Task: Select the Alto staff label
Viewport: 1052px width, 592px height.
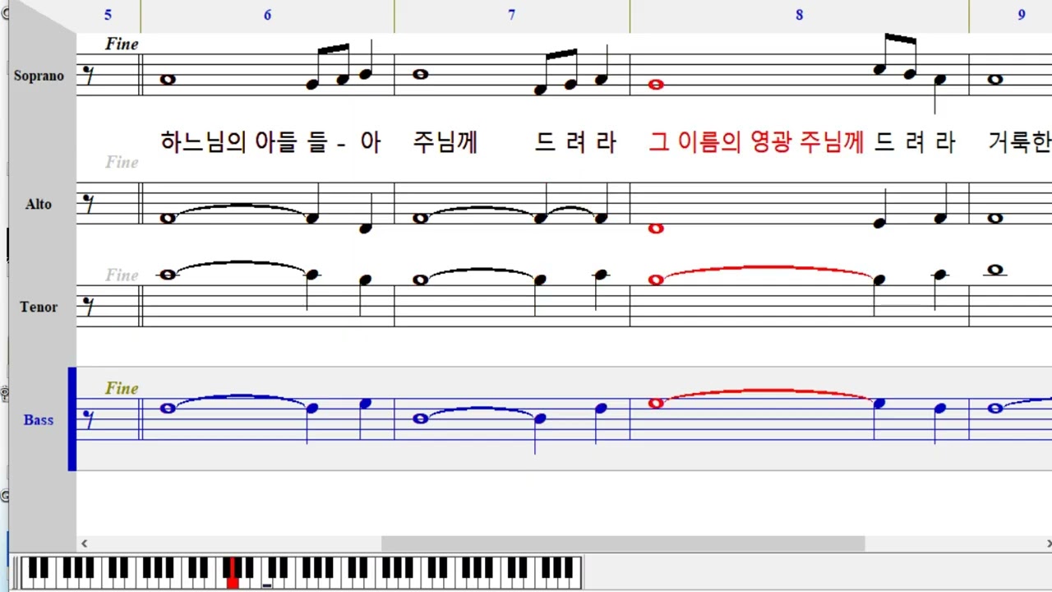Action: pyautogui.click(x=39, y=204)
